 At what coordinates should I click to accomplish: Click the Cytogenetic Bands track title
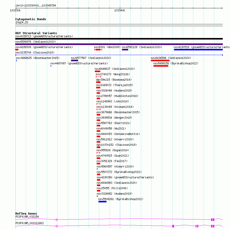[x=31, y=19]
